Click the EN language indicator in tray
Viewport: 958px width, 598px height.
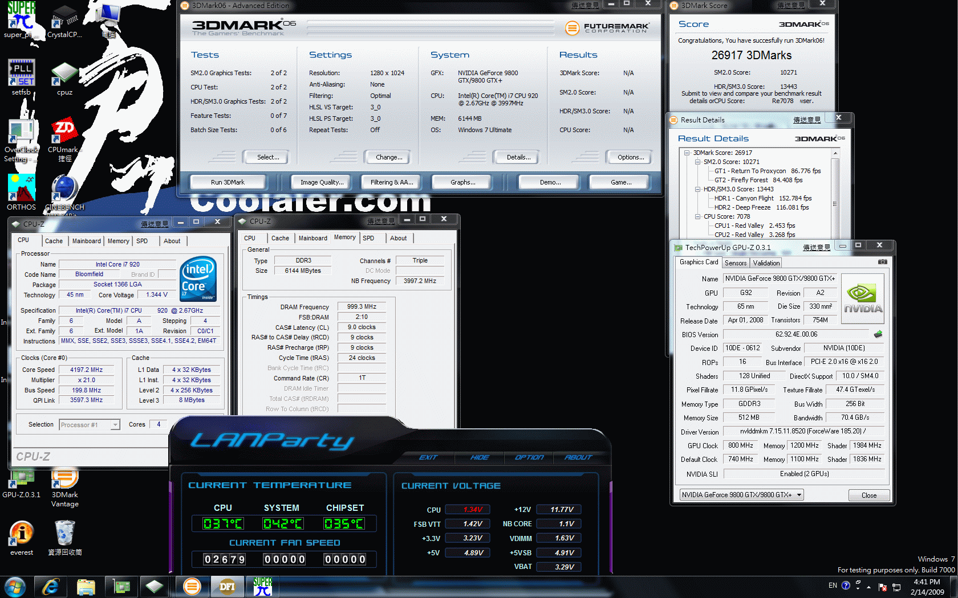click(x=833, y=585)
